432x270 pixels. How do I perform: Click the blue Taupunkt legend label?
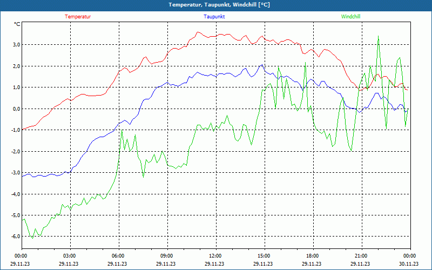tap(214, 17)
